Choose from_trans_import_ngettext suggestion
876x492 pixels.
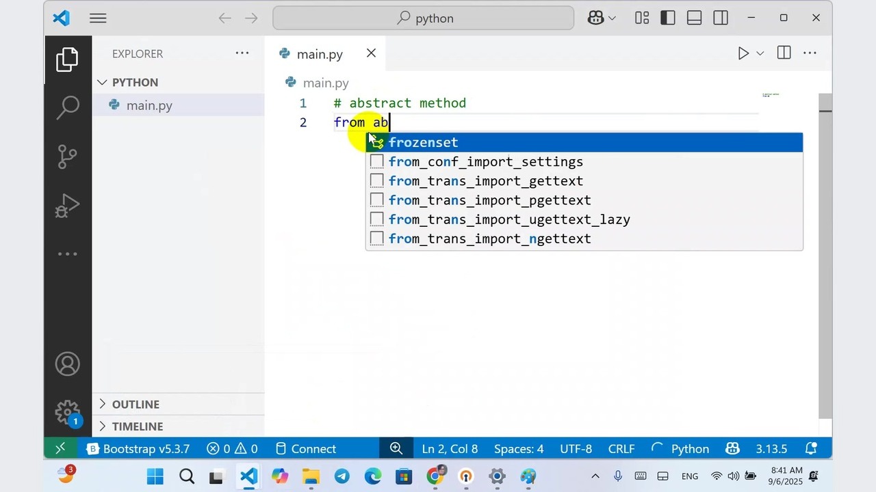(x=584, y=238)
